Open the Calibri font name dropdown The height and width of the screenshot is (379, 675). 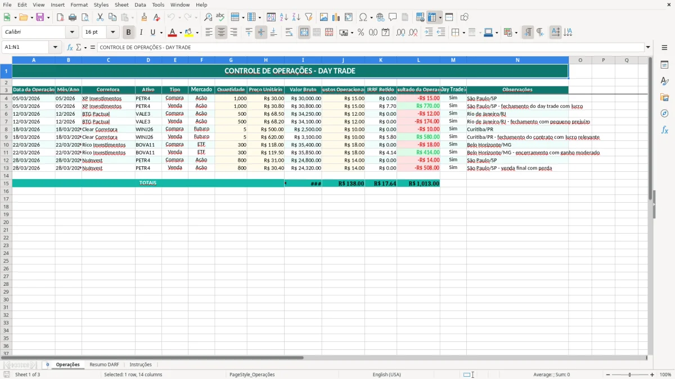click(72, 33)
